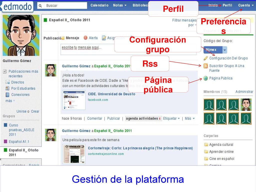Open the Notas dropdown menu
256x192 pixels.
pyautogui.click(x=120, y=5)
